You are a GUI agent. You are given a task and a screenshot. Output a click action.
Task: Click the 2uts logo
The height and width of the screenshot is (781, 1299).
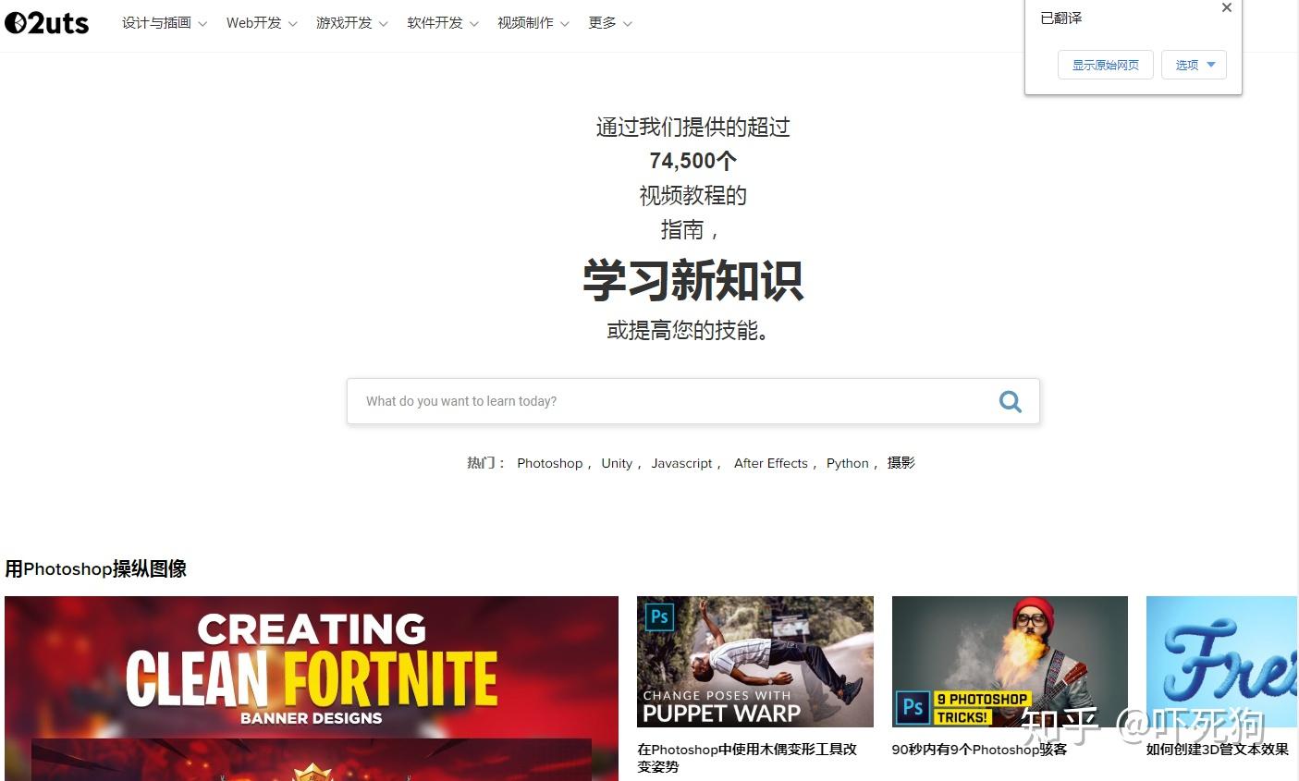(x=47, y=22)
